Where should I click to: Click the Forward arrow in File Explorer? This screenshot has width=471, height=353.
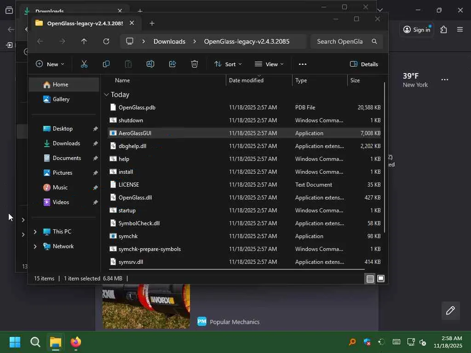tap(62, 41)
